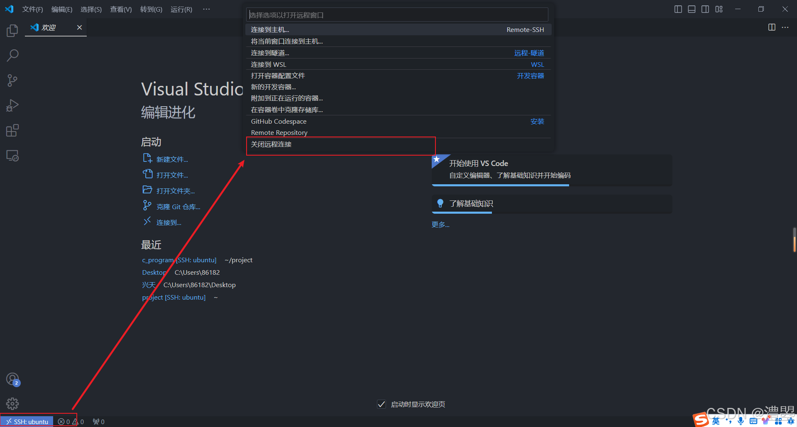
Task: Open Customize Layout icon
Action: 719,9
